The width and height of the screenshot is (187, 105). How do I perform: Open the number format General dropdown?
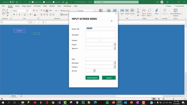(93, 11)
